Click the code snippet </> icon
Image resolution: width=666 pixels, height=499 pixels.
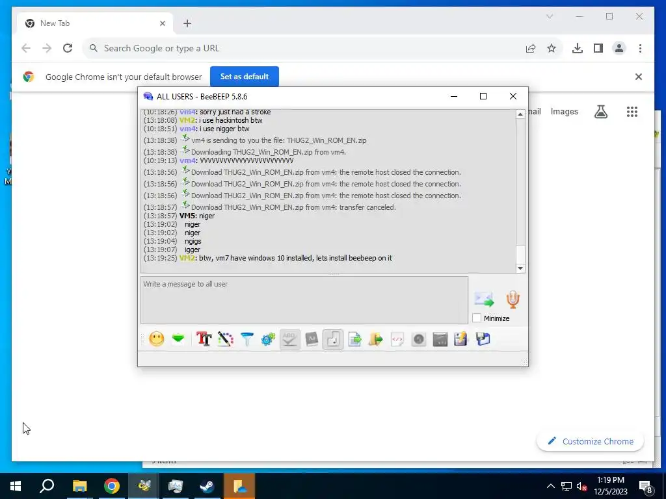point(397,339)
